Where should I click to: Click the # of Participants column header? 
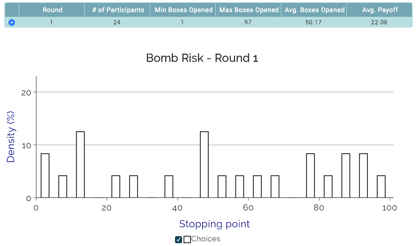(118, 10)
